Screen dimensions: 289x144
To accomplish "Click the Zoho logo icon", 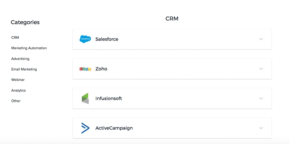I will tap(85, 69).
